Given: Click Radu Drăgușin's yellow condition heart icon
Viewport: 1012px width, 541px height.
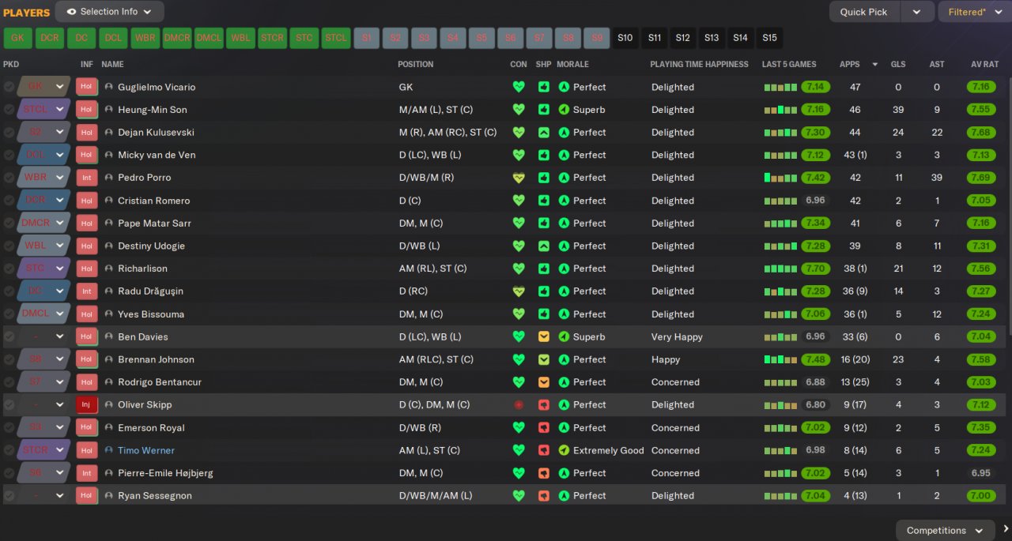Looking at the screenshot, I should coord(519,291).
